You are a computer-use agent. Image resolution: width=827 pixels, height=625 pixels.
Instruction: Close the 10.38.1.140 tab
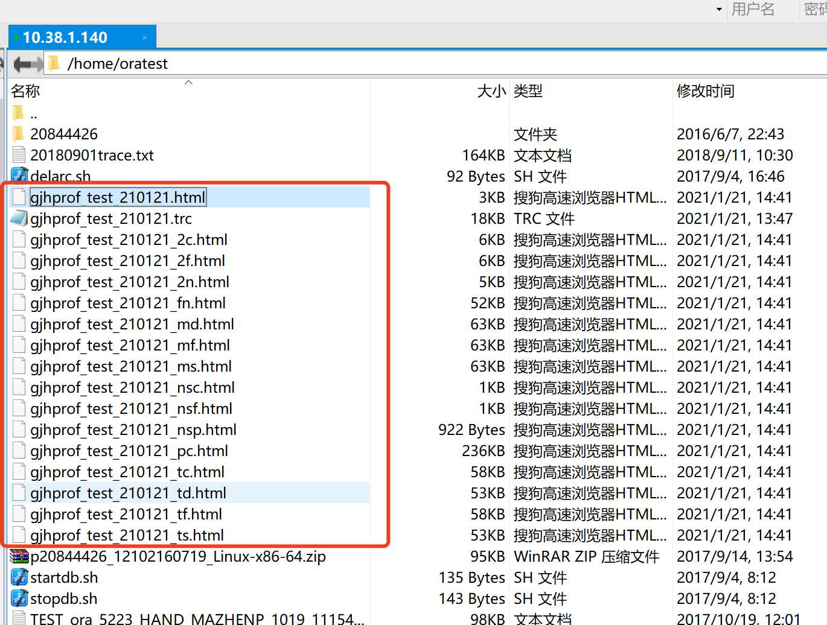(144, 37)
